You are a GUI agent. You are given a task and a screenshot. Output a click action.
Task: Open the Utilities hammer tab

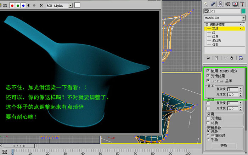pos(242,4)
